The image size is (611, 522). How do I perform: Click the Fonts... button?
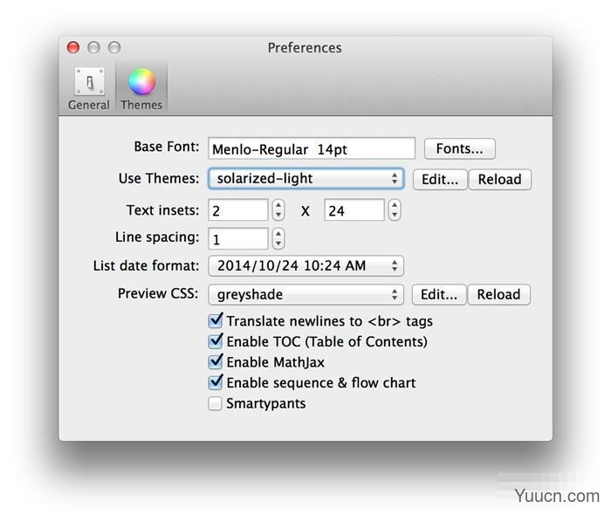coord(459,149)
